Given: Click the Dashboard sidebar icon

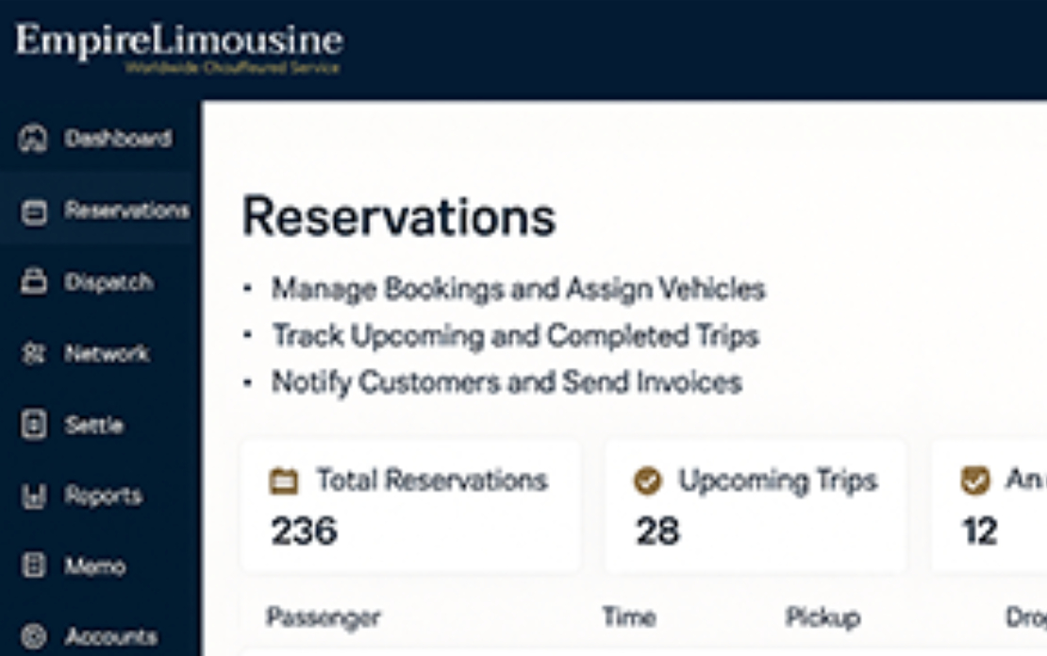Looking at the screenshot, I should click(33, 139).
